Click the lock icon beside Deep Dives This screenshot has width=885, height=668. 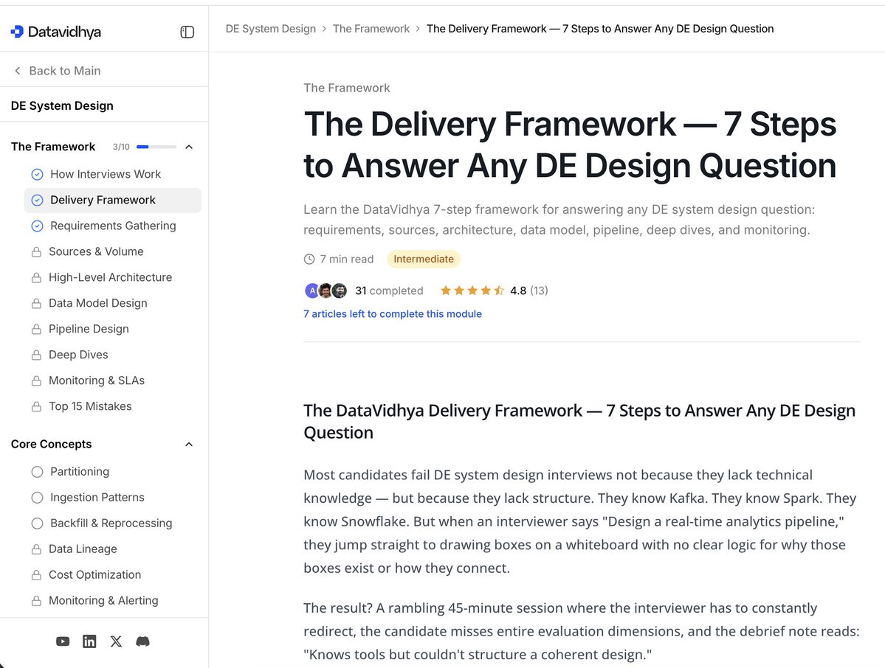point(36,355)
